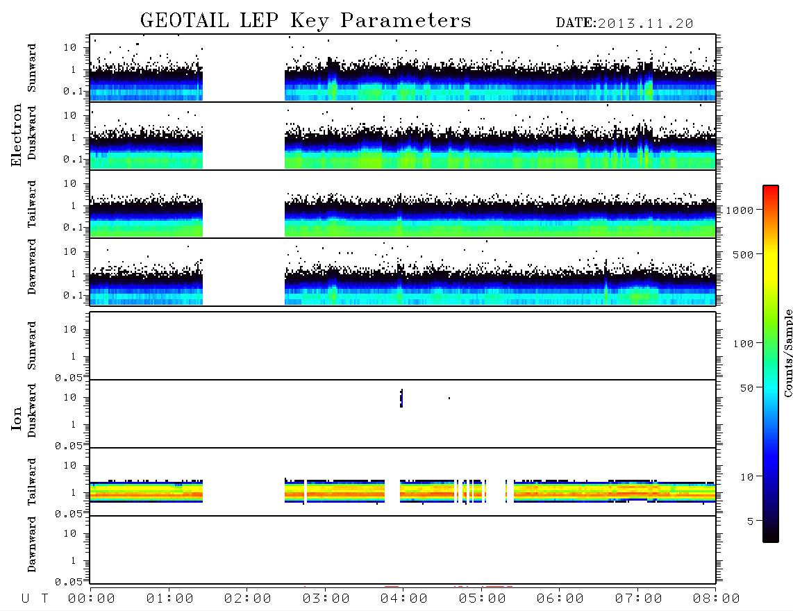Click "0.1" on the Electron Sunward axis

point(72,90)
